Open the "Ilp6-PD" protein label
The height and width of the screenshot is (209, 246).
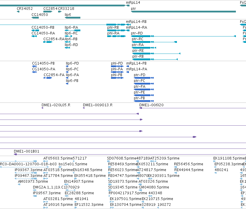72,63
